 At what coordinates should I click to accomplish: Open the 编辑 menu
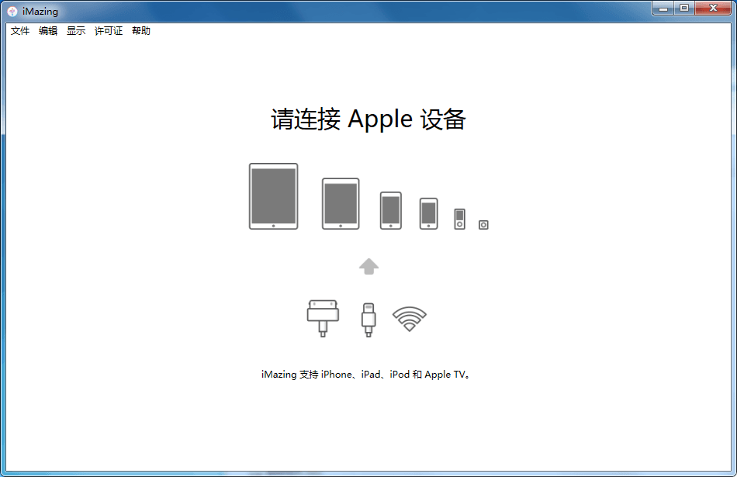(x=48, y=31)
